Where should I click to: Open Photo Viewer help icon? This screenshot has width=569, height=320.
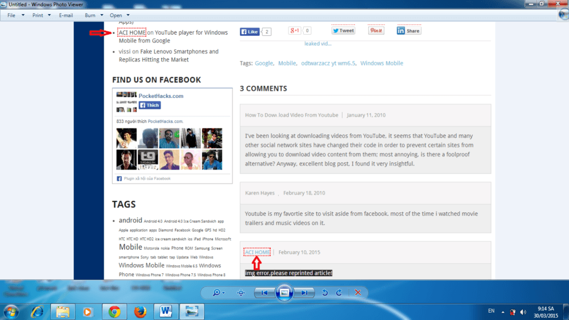(563, 15)
